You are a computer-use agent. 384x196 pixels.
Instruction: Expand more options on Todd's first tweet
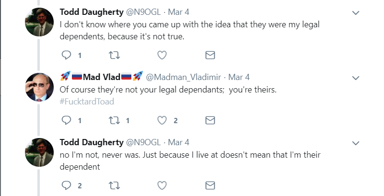[x=356, y=12]
